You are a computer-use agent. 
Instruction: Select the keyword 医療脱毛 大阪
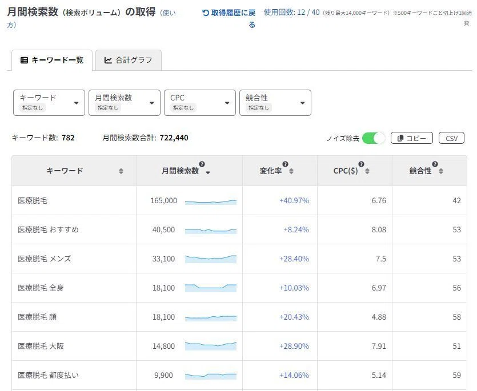click(x=41, y=346)
